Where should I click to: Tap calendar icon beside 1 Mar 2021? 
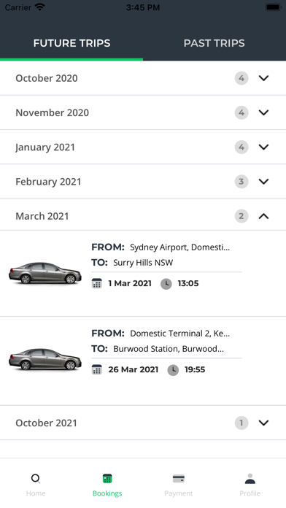pyautogui.click(x=97, y=283)
